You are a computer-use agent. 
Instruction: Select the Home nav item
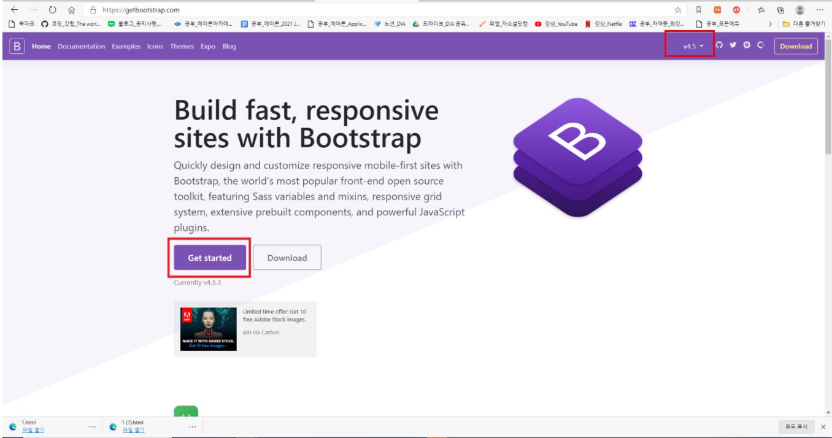[41, 47]
